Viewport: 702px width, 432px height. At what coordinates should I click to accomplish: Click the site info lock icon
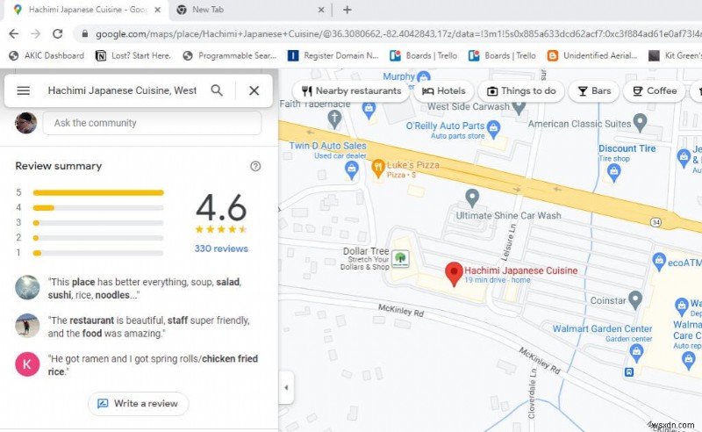[x=84, y=34]
